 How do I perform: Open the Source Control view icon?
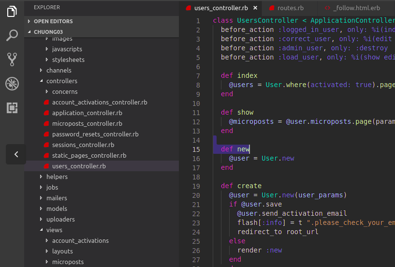coord(12,59)
